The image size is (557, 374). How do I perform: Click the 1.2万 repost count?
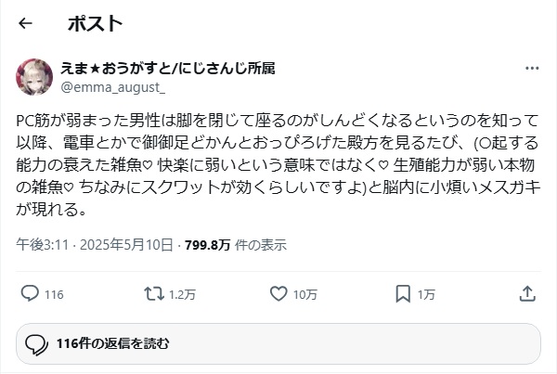(182, 295)
